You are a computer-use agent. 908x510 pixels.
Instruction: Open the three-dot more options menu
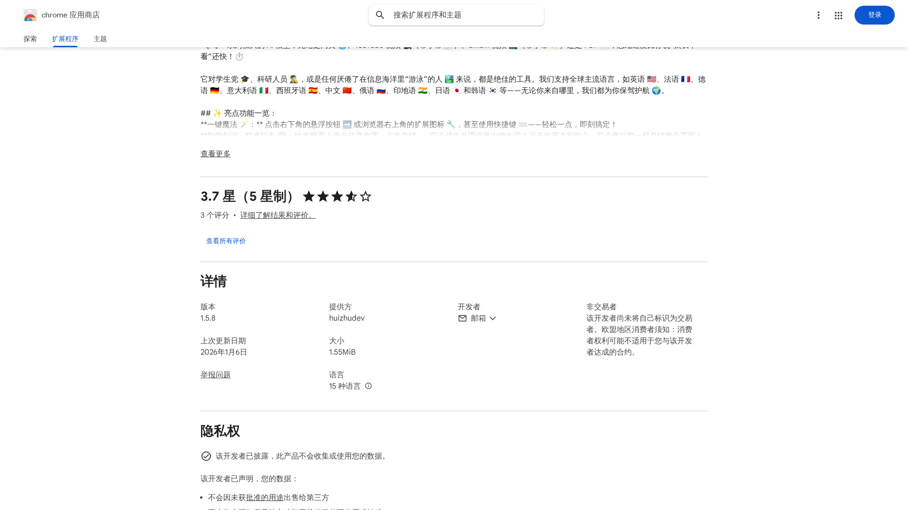(819, 15)
